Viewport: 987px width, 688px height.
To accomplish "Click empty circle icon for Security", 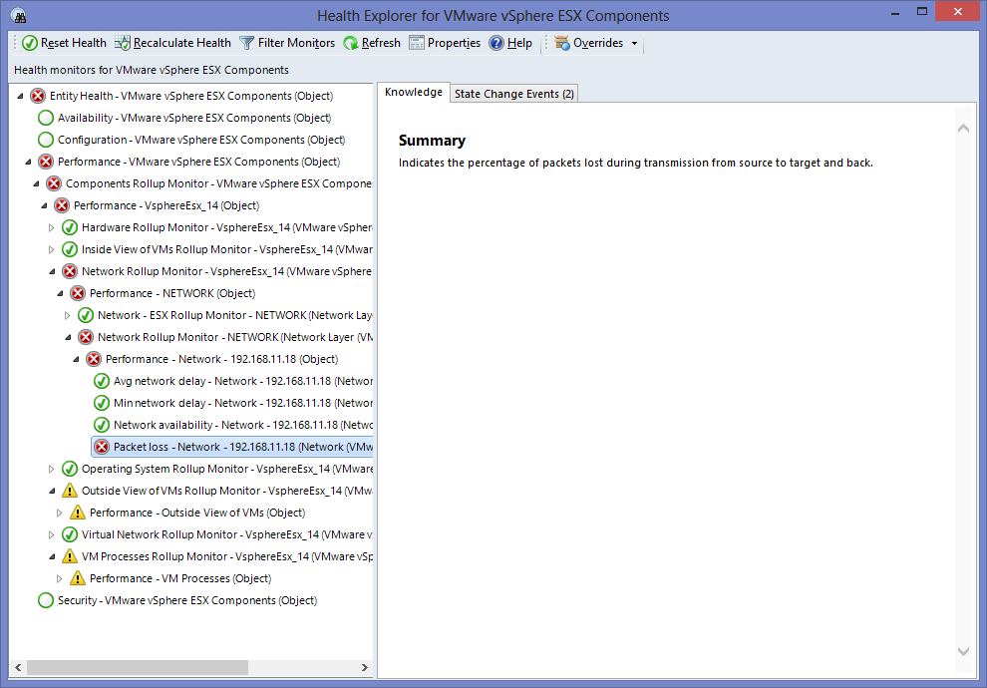I will pos(45,600).
